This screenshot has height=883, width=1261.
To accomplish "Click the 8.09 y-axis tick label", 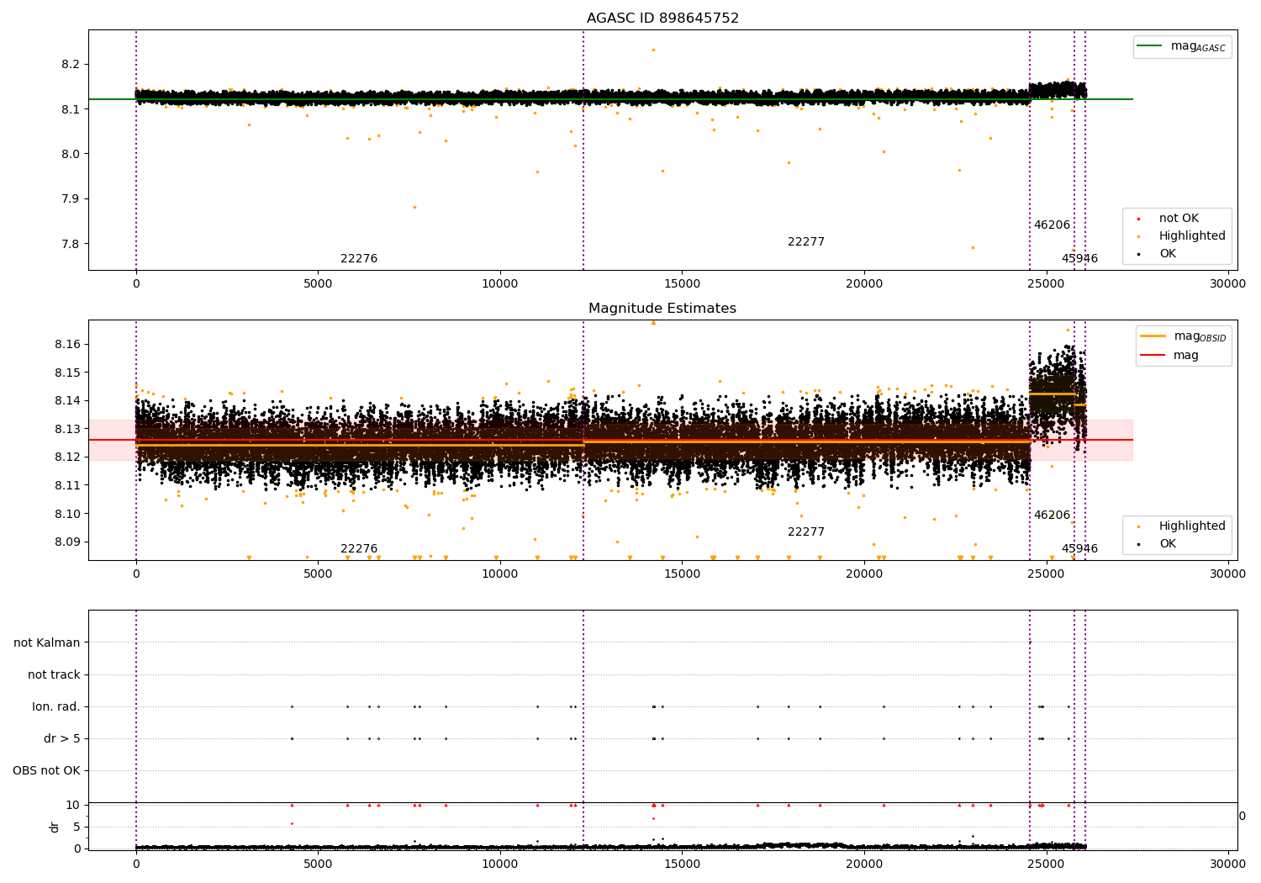I will click(67, 542).
